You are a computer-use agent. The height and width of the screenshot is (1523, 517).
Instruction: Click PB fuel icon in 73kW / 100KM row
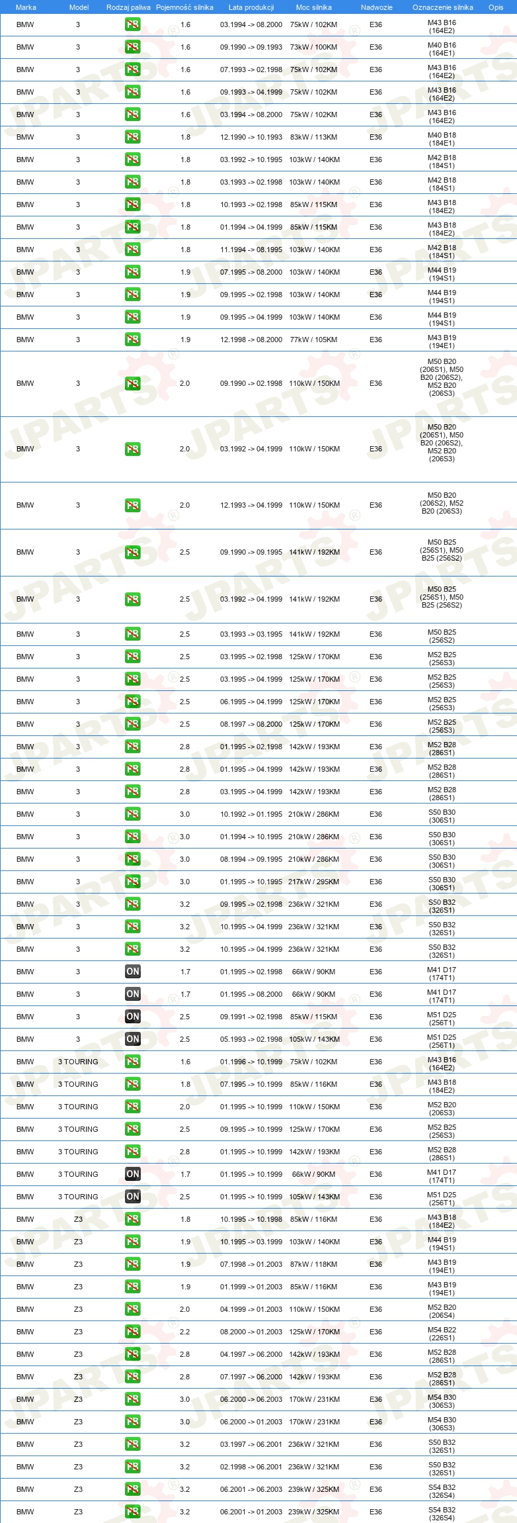coord(132,47)
